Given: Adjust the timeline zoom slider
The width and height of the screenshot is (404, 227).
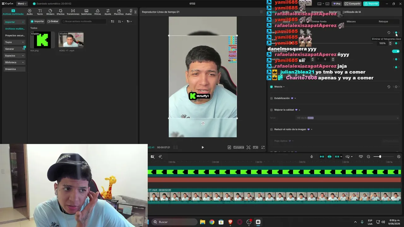Looking at the screenshot, I should pos(380,157).
